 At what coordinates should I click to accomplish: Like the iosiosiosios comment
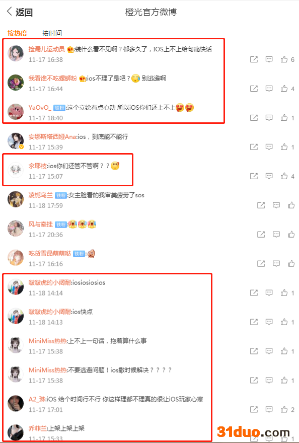coord(284,292)
